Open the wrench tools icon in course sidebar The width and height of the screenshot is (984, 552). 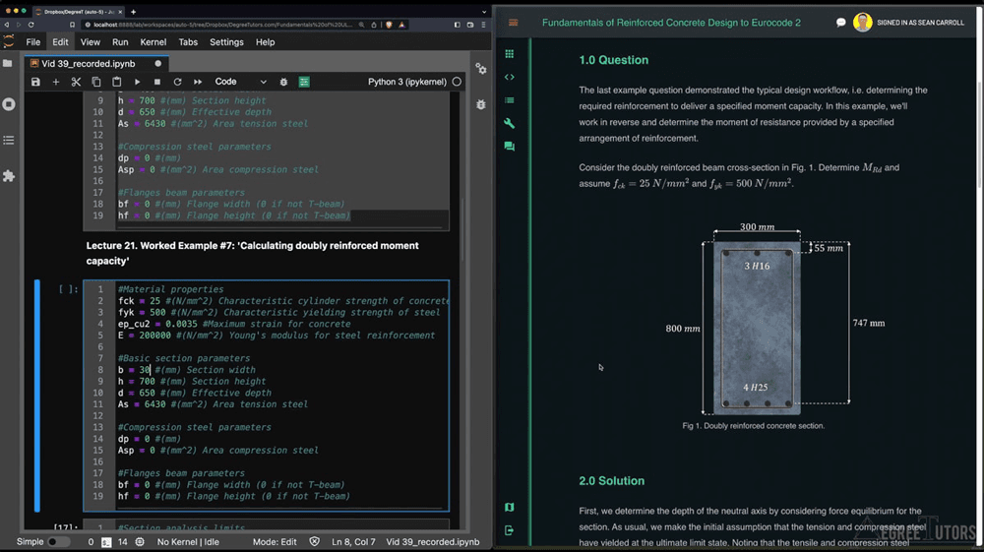coord(509,123)
